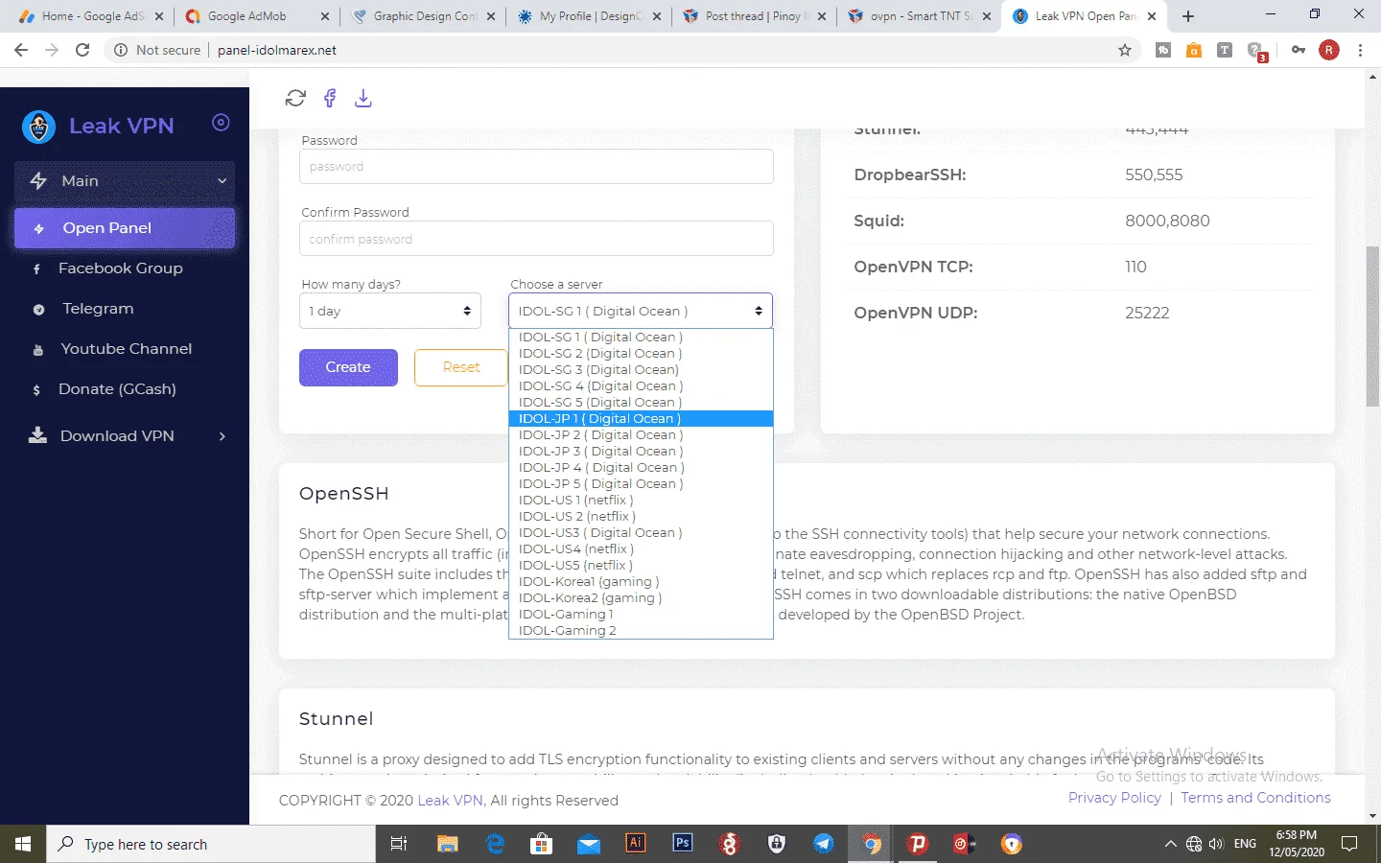Choose IDOL-US 2 (netflix) server
This screenshot has height=863, width=1381.
(x=641, y=517)
